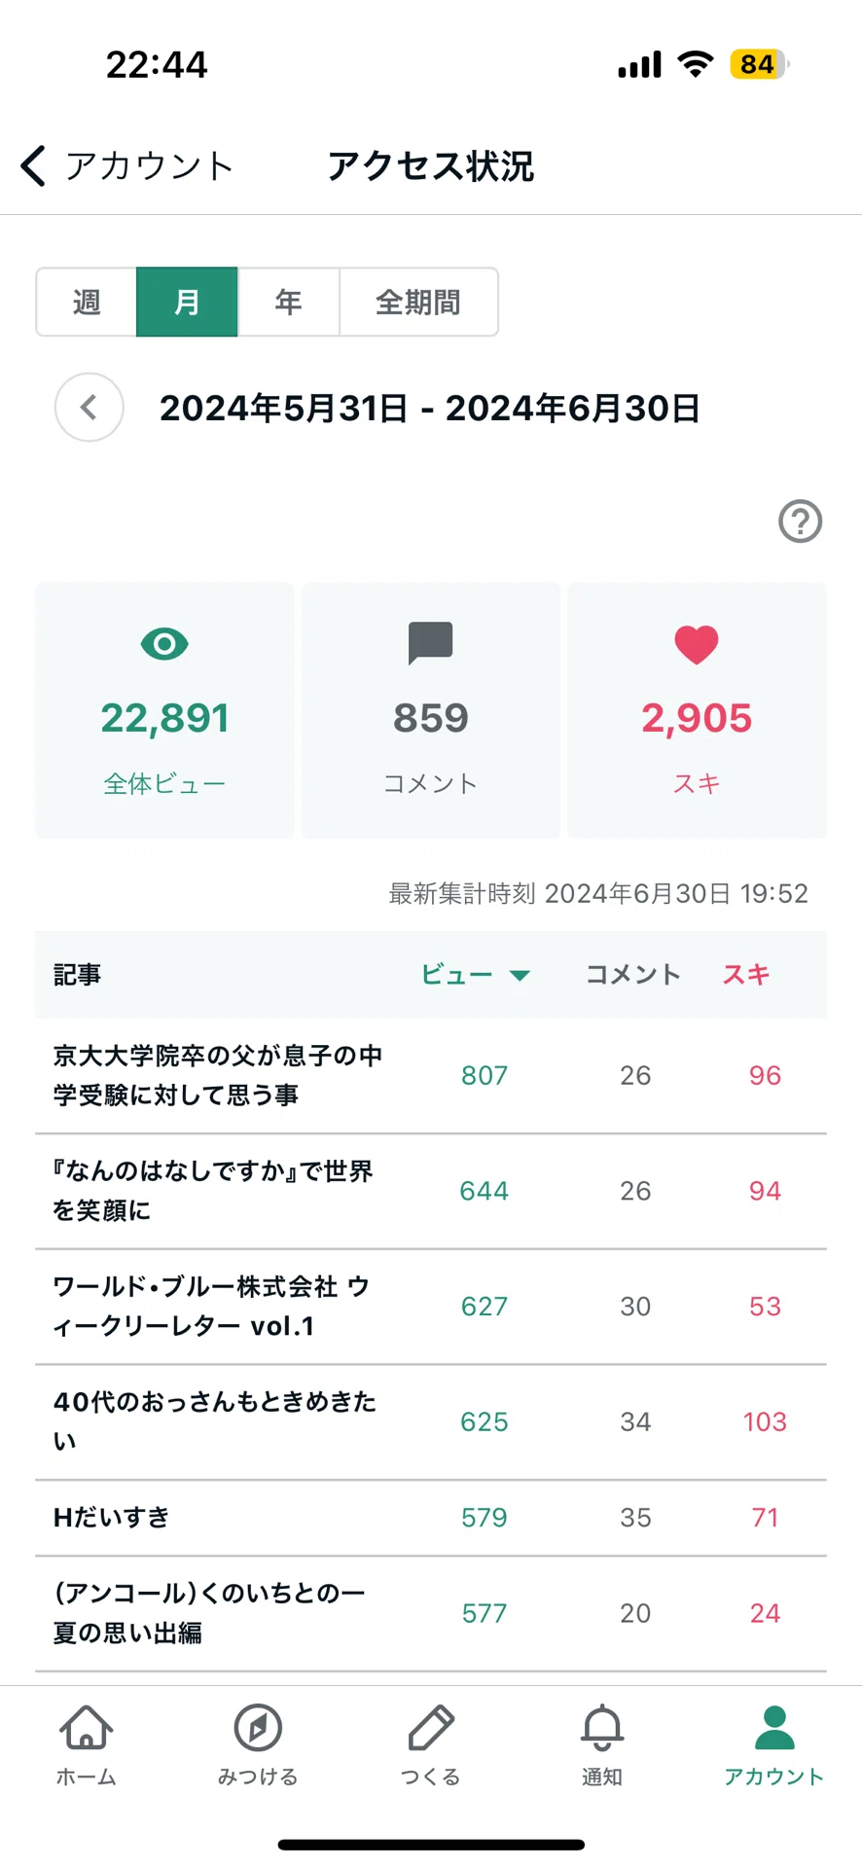Viewport: 862px width, 1868px height.
Task: Open the 通知 bell icon
Action: (602, 1728)
